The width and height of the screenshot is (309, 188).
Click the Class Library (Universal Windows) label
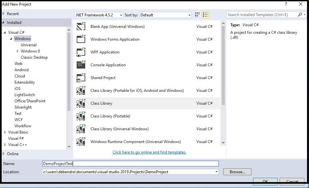click(120, 129)
